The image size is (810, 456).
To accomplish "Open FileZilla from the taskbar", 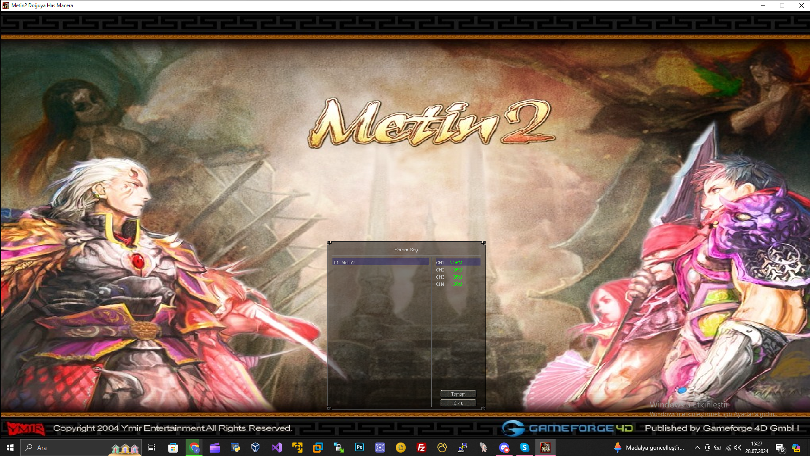I will tap(421, 448).
